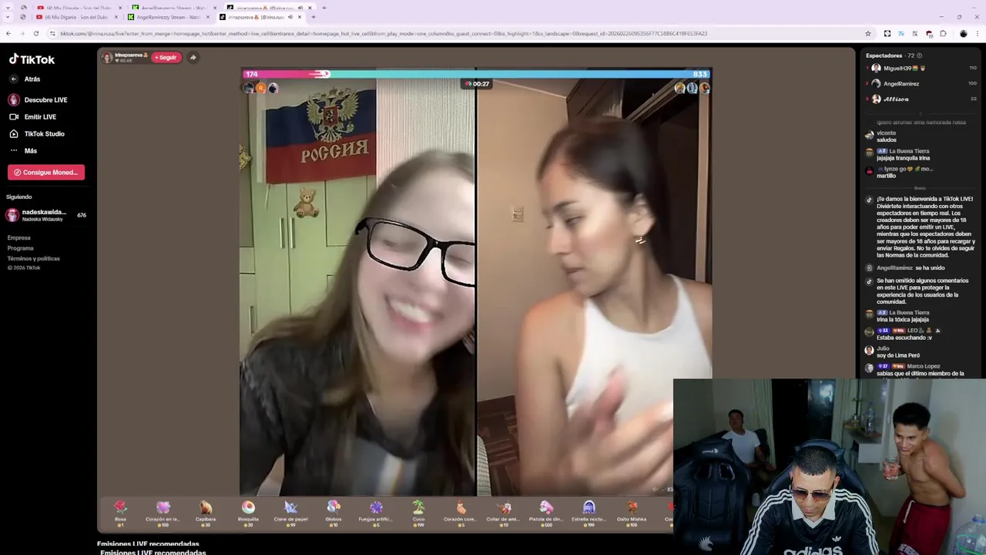The image size is (986, 555).
Task: Send the Globos gift
Action: (334, 512)
